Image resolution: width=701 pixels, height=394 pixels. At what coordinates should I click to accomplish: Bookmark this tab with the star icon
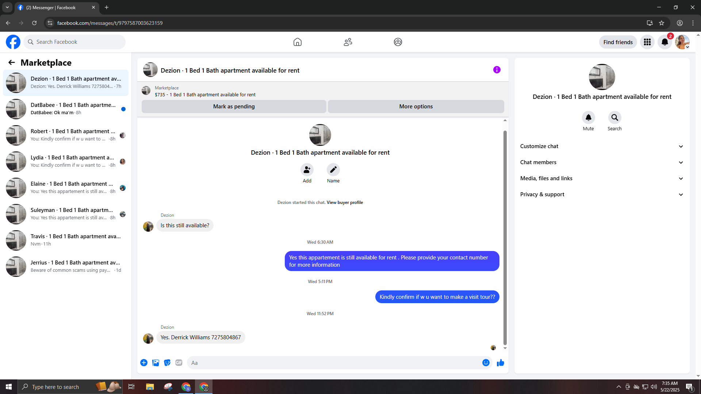pyautogui.click(x=662, y=23)
